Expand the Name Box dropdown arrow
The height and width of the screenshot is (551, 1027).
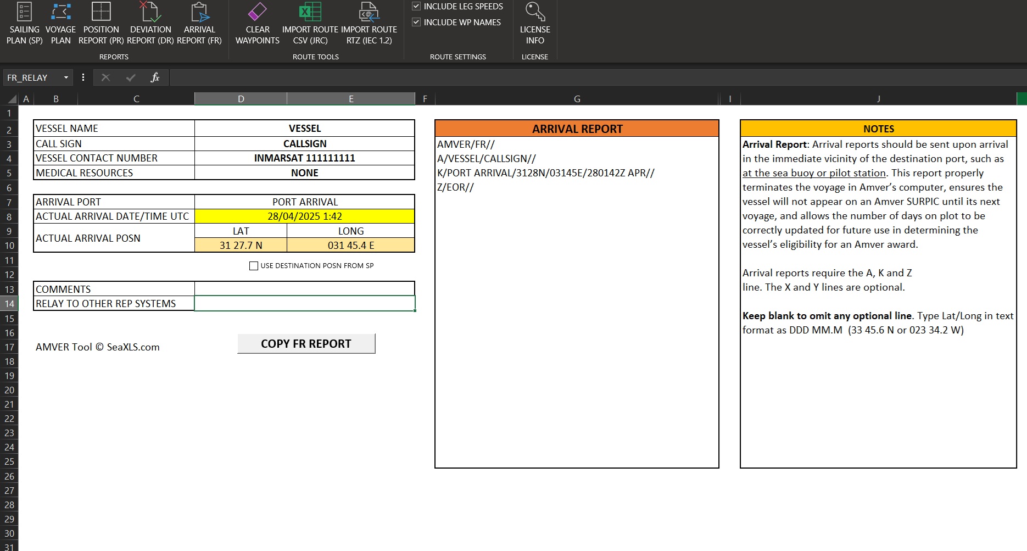[x=66, y=78]
